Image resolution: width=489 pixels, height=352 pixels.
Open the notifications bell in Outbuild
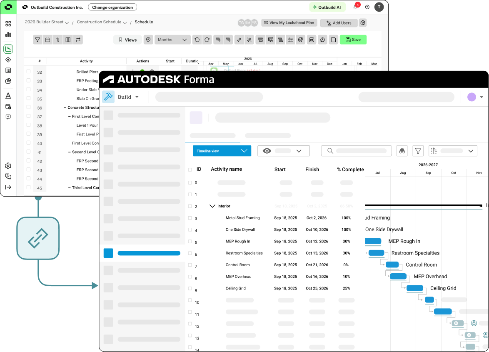(x=356, y=7)
